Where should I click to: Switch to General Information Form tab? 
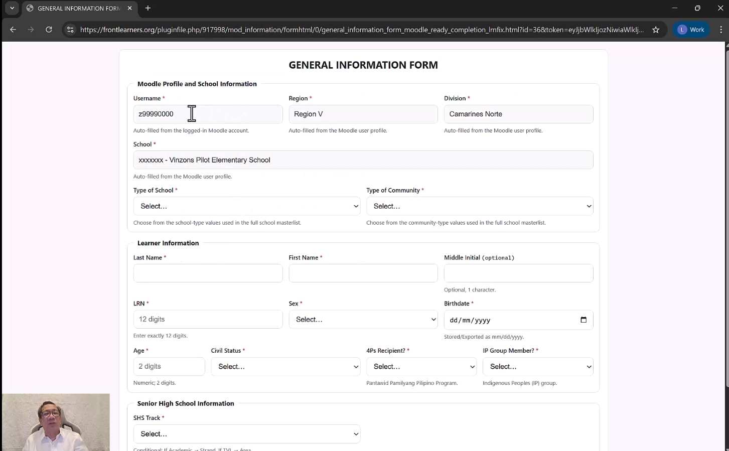[x=75, y=8]
